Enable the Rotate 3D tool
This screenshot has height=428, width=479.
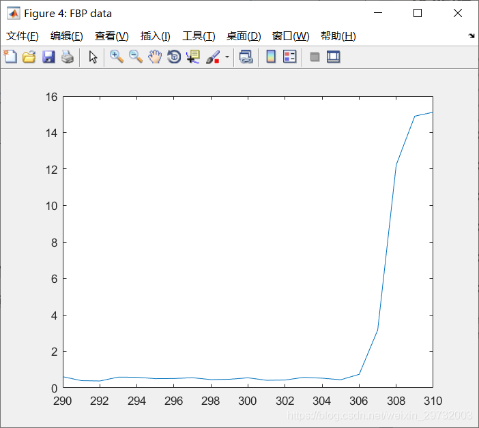pyautogui.click(x=174, y=57)
